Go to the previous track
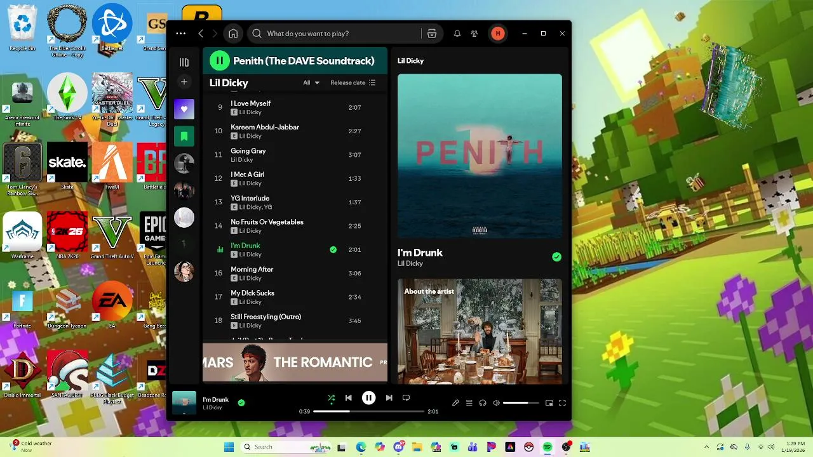The image size is (813, 457). click(x=348, y=398)
